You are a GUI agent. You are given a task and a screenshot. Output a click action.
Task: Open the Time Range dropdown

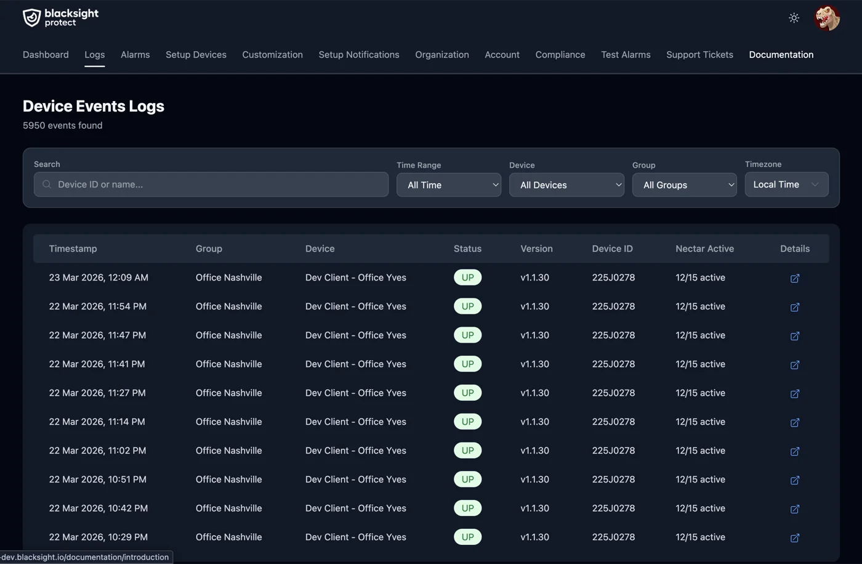(x=448, y=185)
